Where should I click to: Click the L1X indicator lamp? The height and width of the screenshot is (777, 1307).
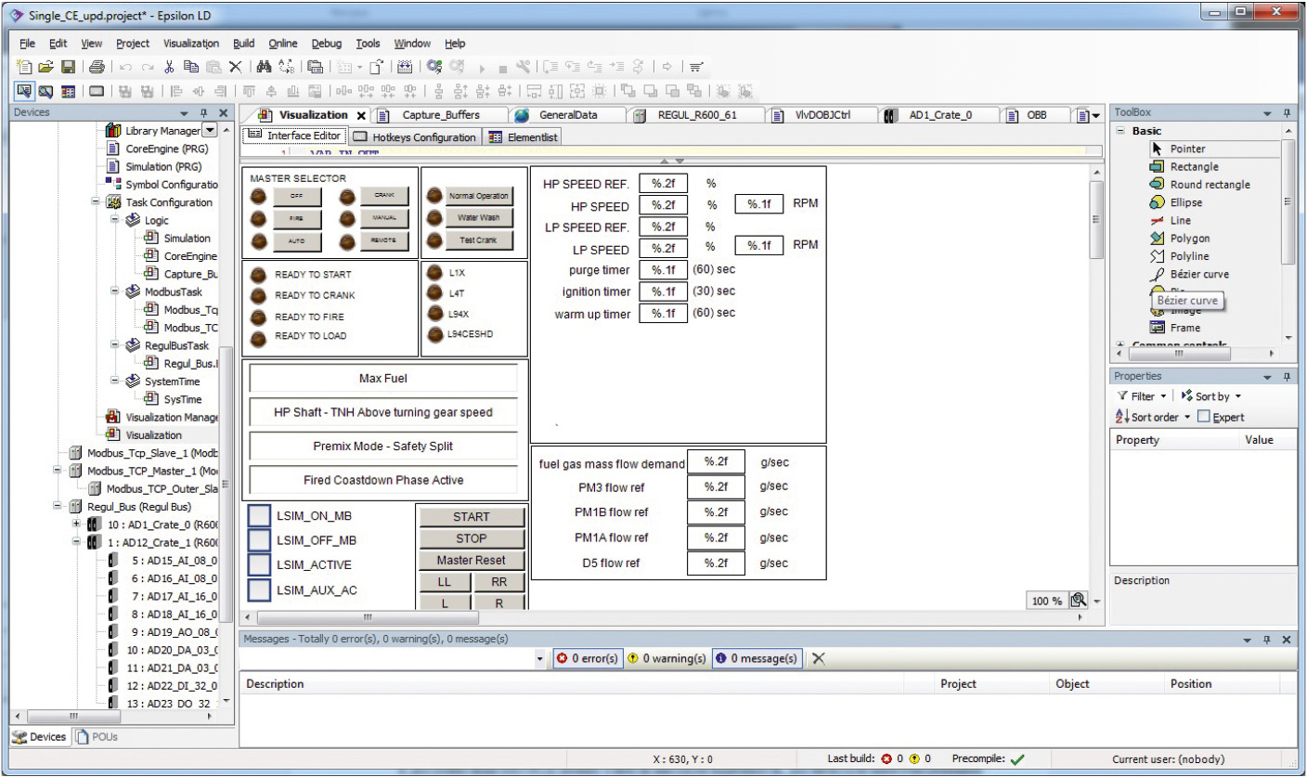[x=434, y=273]
